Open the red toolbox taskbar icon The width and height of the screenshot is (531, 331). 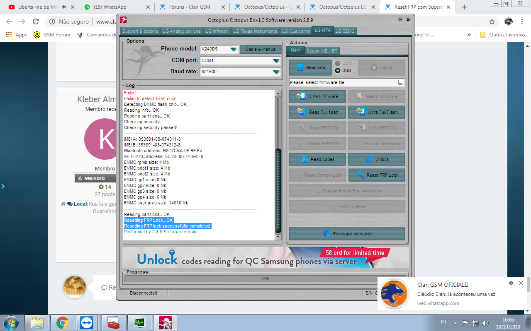[113, 322]
